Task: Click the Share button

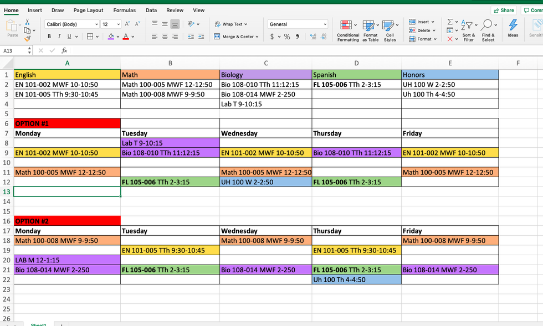Action: point(503,10)
